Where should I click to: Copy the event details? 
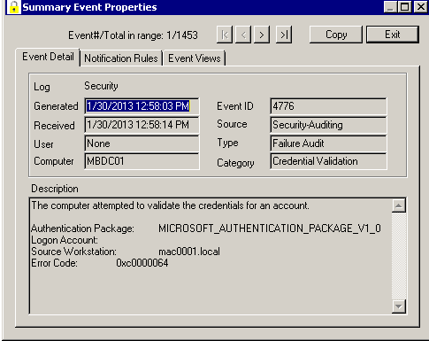click(336, 35)
